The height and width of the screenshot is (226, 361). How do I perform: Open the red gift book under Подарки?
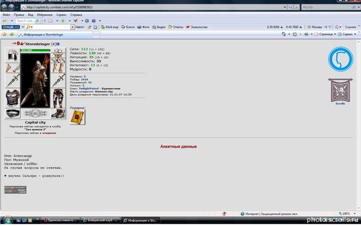(x=78, y=117)
